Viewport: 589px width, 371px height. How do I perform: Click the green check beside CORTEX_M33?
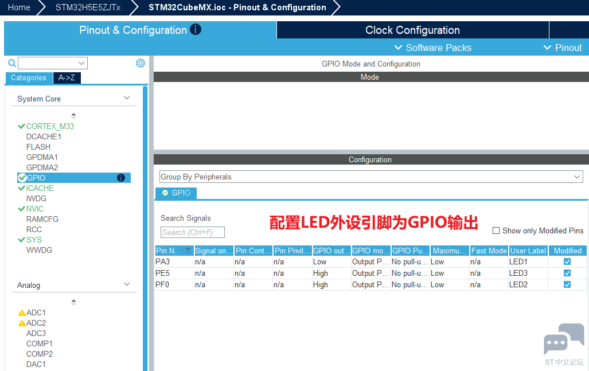[21, 126]
